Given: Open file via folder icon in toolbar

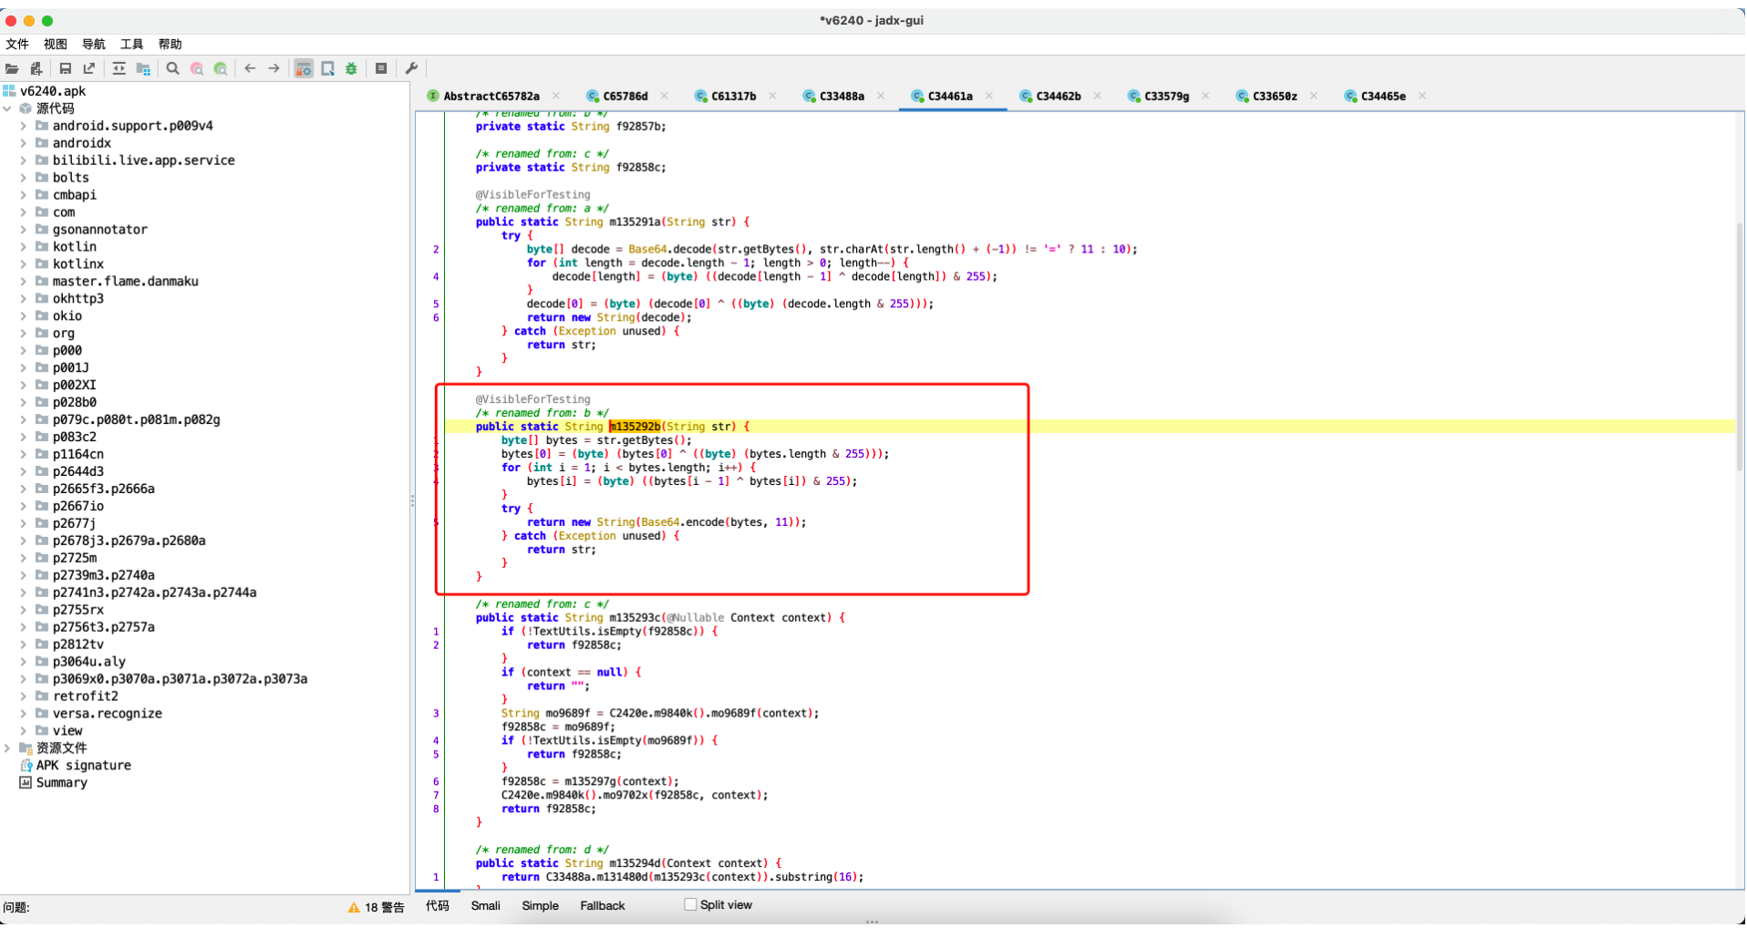Looking at the screenshot, I should tap(12, 68).
